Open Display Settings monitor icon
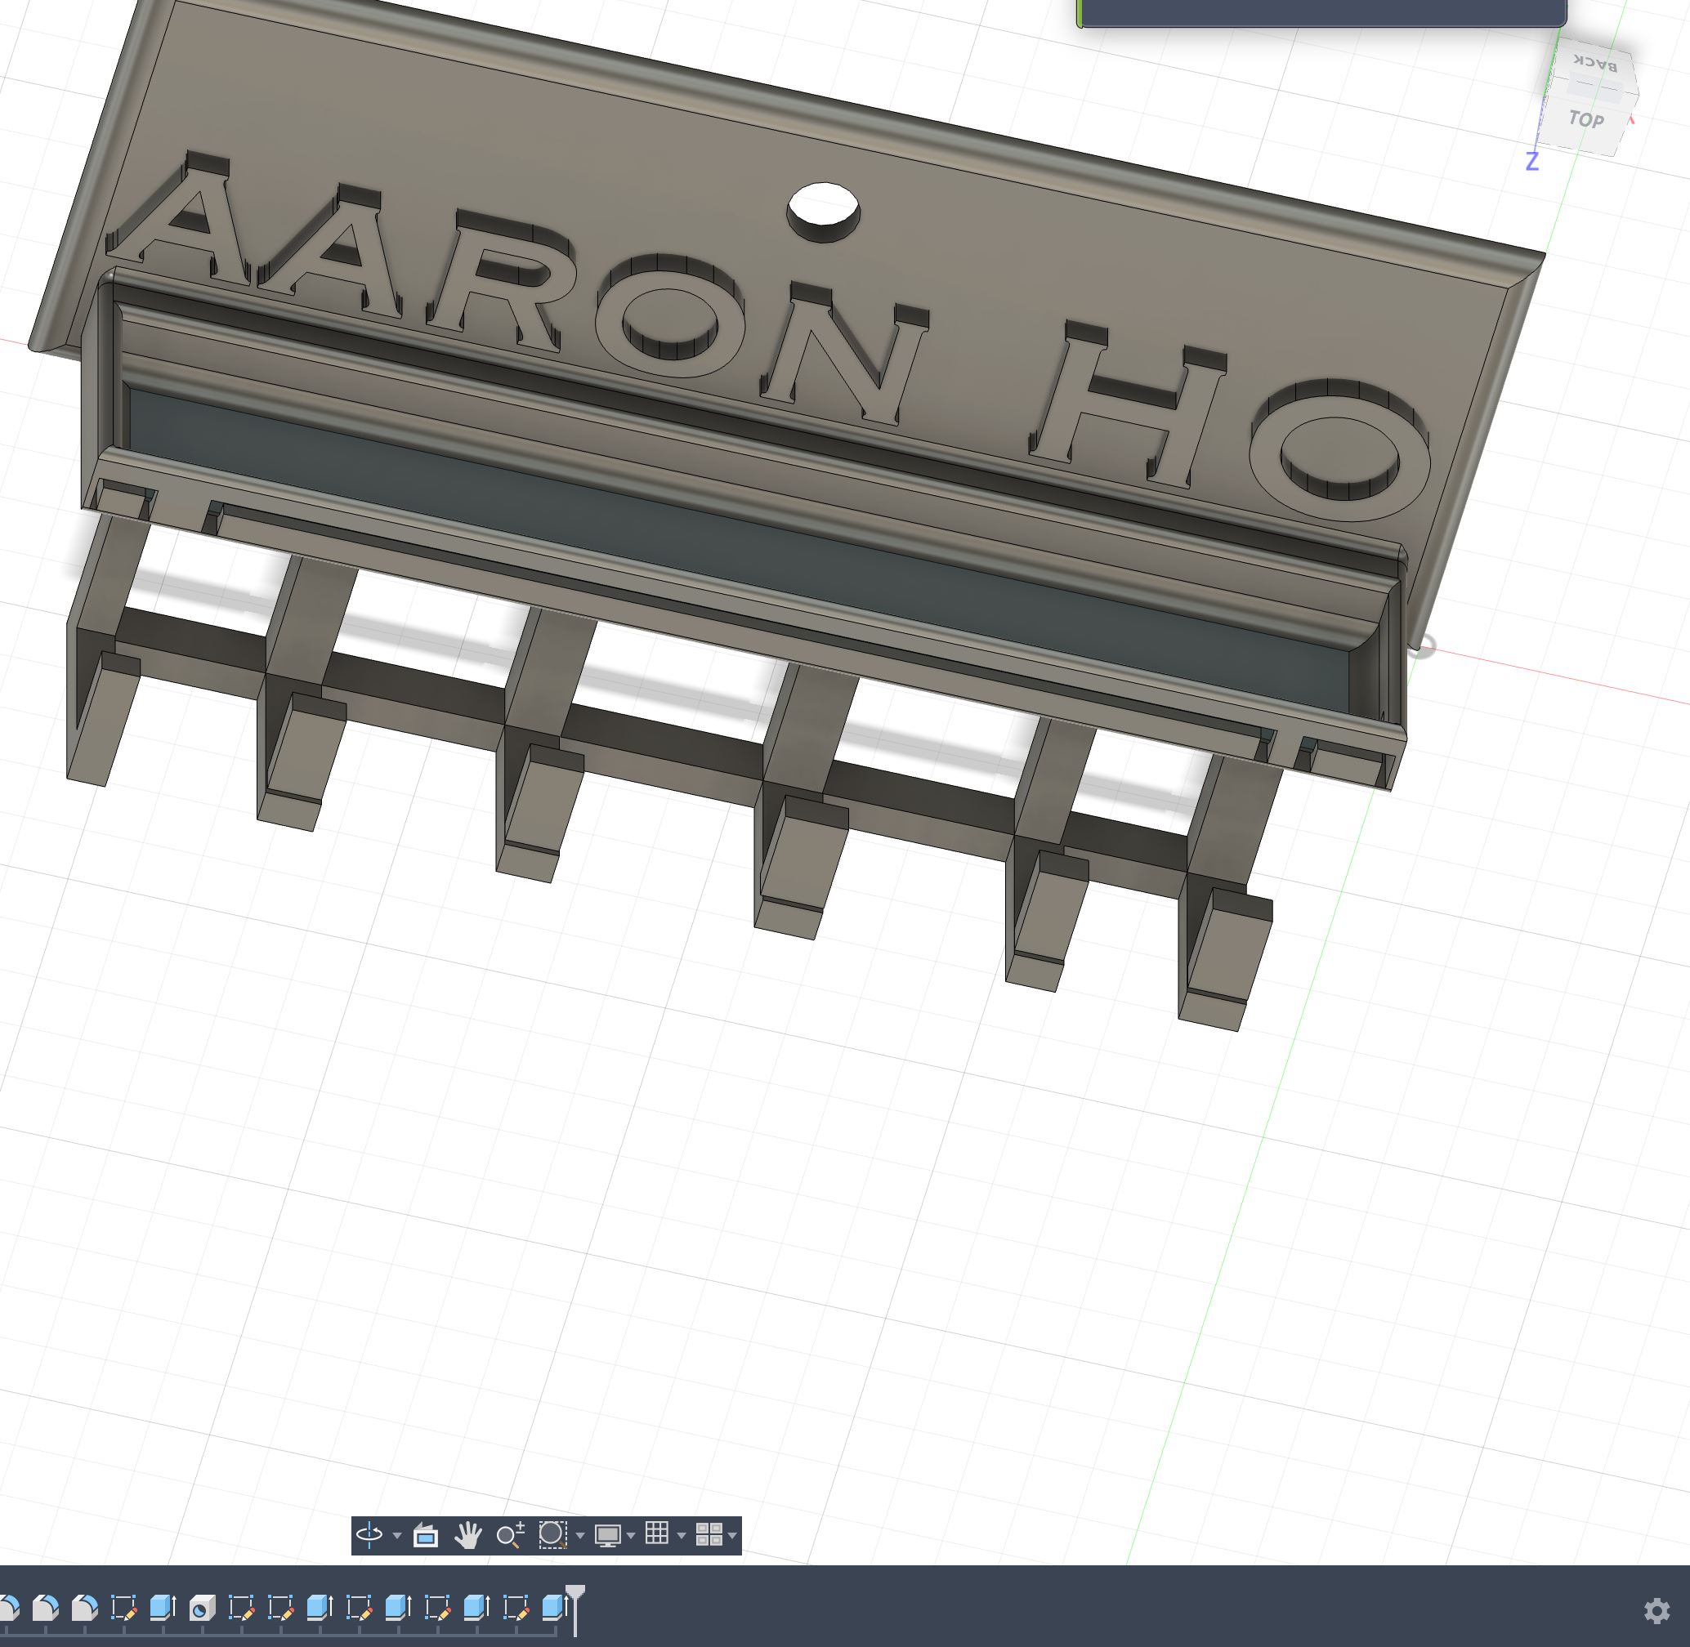 [x=607, y=1535]
